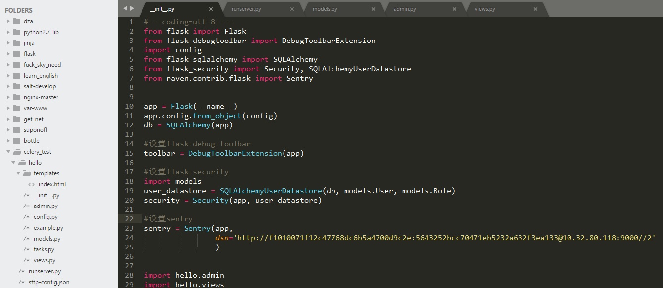
Task: Open tasks.py in the sidebar
Action: click(x=44, y=249)
